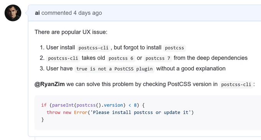This screenshot has width=261, height=140.
Task: Click the 'There are popular UX issue:' text
Action: [71, 32]
